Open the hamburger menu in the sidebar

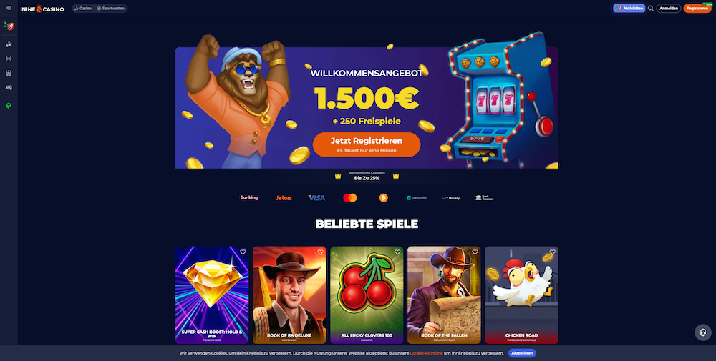(x=9, y=8)
